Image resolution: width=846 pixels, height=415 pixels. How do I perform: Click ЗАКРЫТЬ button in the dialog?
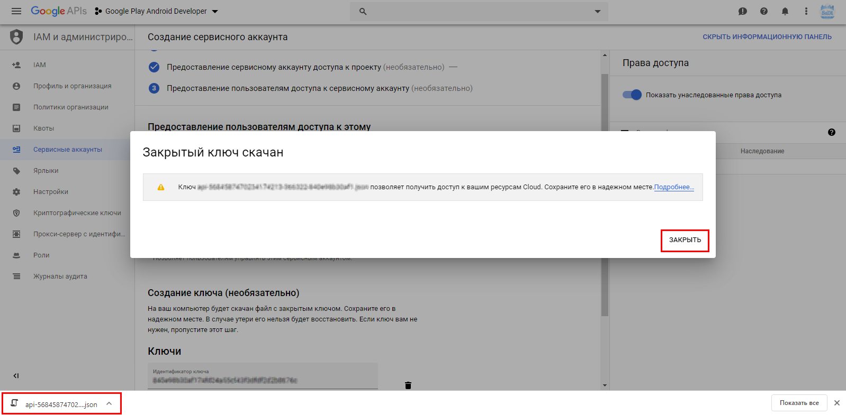point(685,240)
